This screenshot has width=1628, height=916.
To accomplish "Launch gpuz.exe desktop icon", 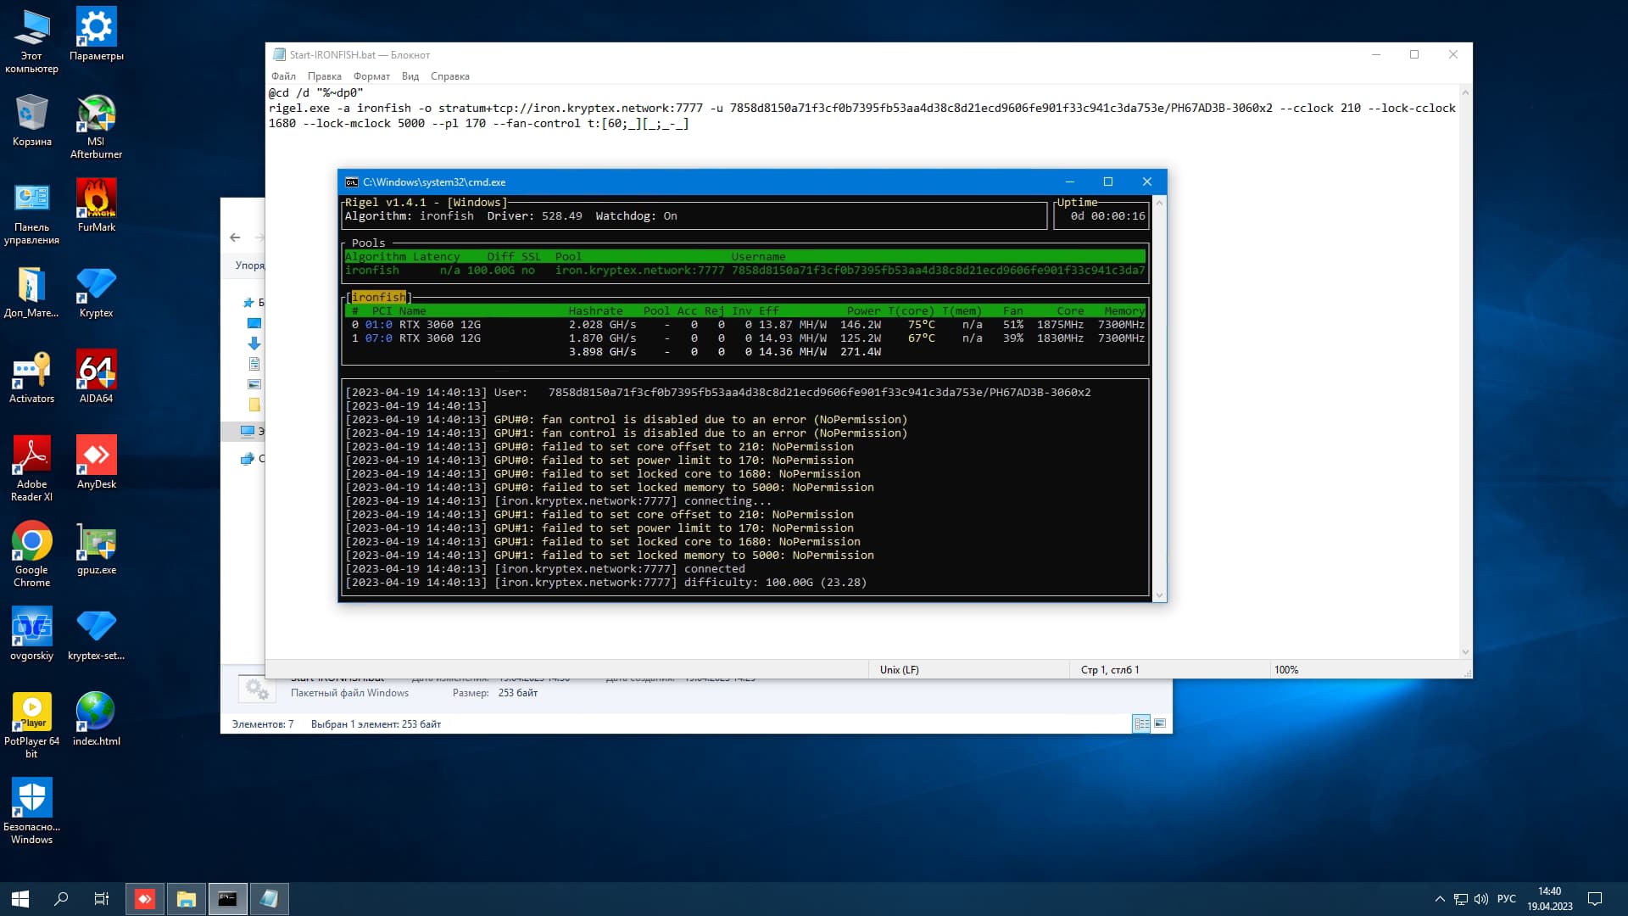I will point(96,549).
